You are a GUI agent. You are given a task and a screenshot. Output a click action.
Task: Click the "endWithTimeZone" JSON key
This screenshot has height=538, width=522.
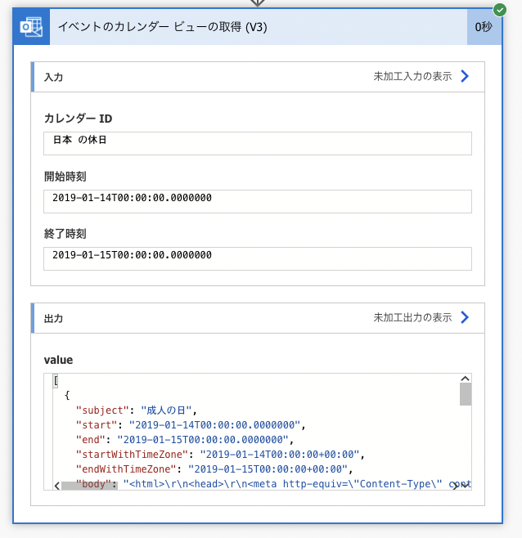(126, 469)
